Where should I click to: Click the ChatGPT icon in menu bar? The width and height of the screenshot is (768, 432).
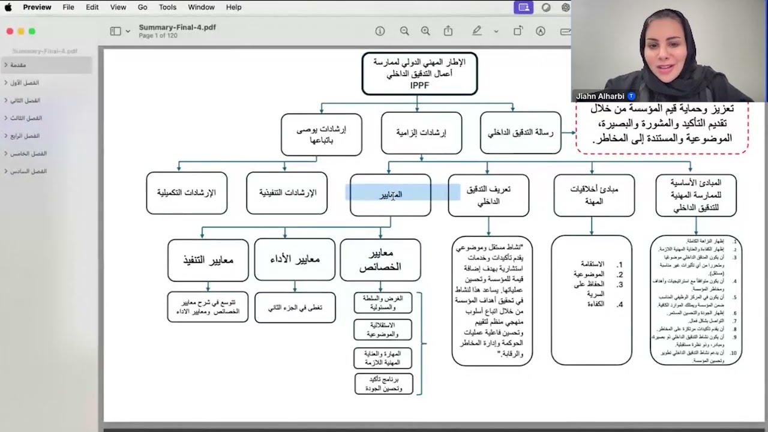point(565,7)
